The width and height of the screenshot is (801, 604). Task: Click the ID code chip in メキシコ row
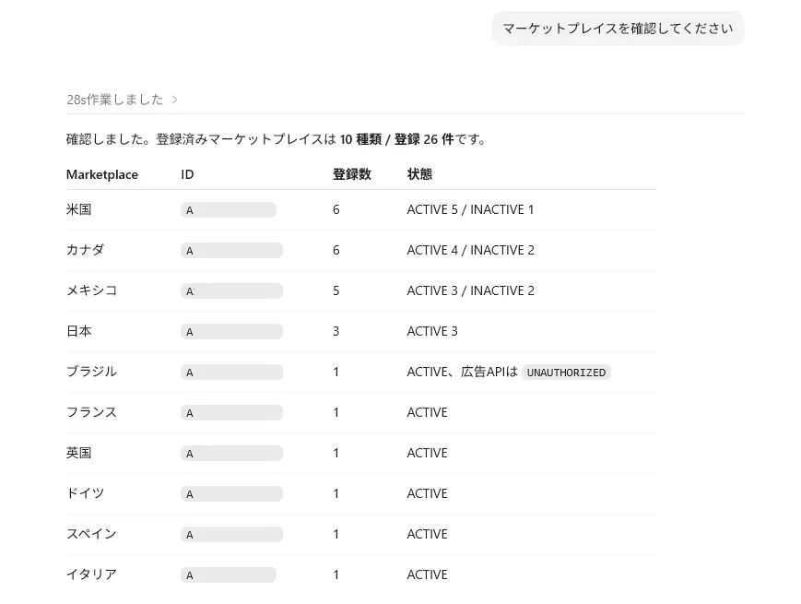pyautogui.click(x=231, y=291)
